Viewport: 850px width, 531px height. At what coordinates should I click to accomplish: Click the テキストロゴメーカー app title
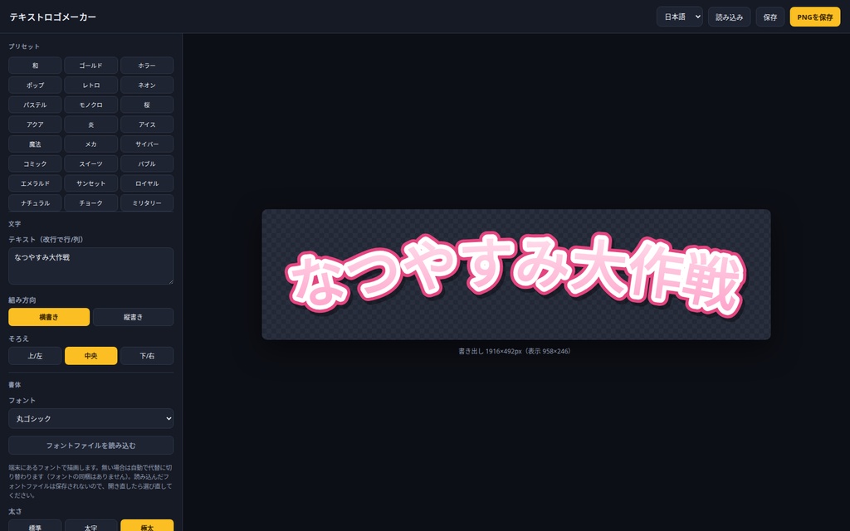(53, 17)
